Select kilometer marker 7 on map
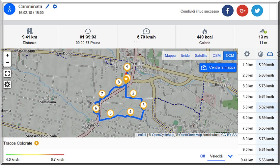The width and height of the screenshot is (280, 165). point(102,94)
